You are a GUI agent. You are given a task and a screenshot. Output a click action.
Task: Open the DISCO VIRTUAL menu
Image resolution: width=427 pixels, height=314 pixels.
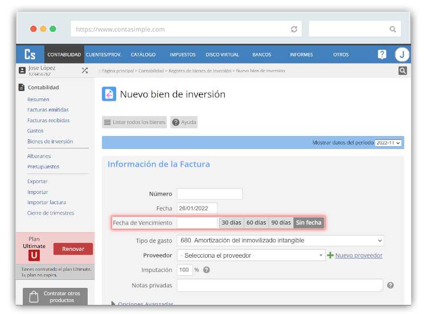tap(222, 55)
